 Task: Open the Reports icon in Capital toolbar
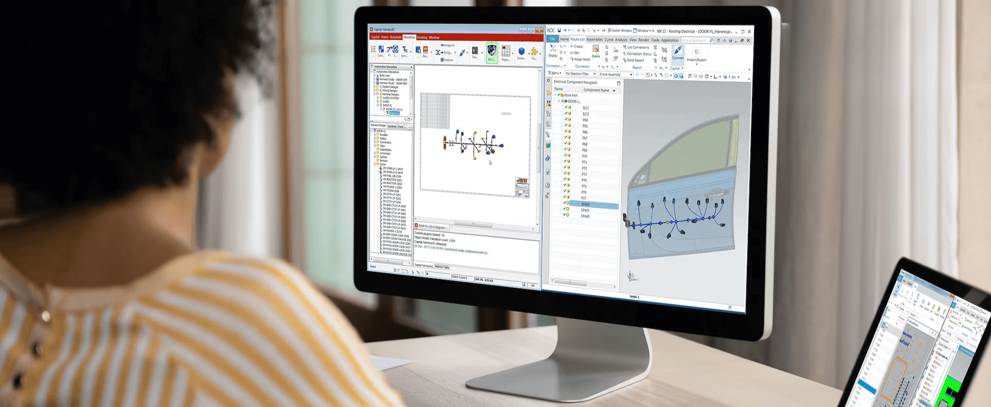coord(506,52)
